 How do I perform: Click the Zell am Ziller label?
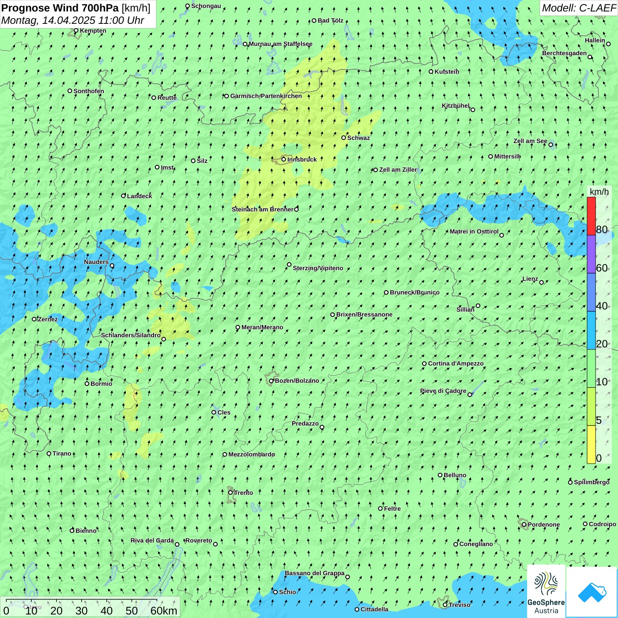click(x=398, y=170)
